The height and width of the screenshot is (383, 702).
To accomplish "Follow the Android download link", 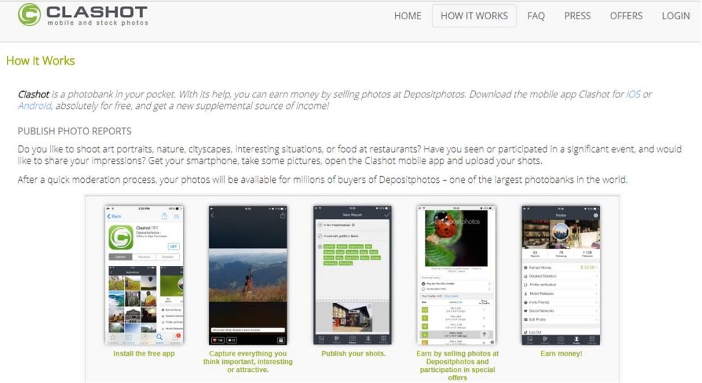I will pyautogui.click(x=34, y=106).
